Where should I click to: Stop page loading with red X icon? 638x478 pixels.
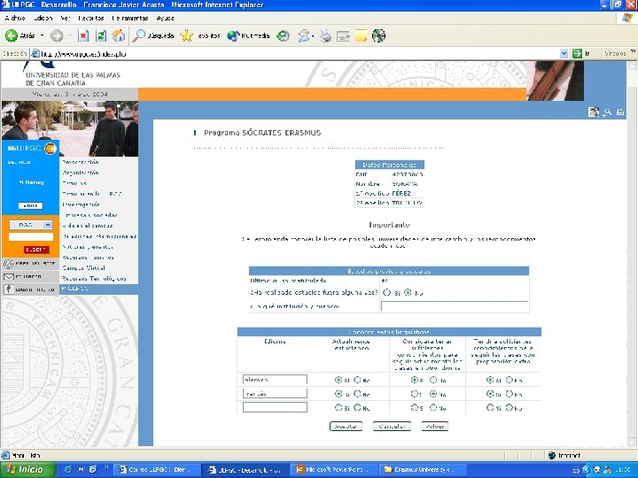[83, 35]
